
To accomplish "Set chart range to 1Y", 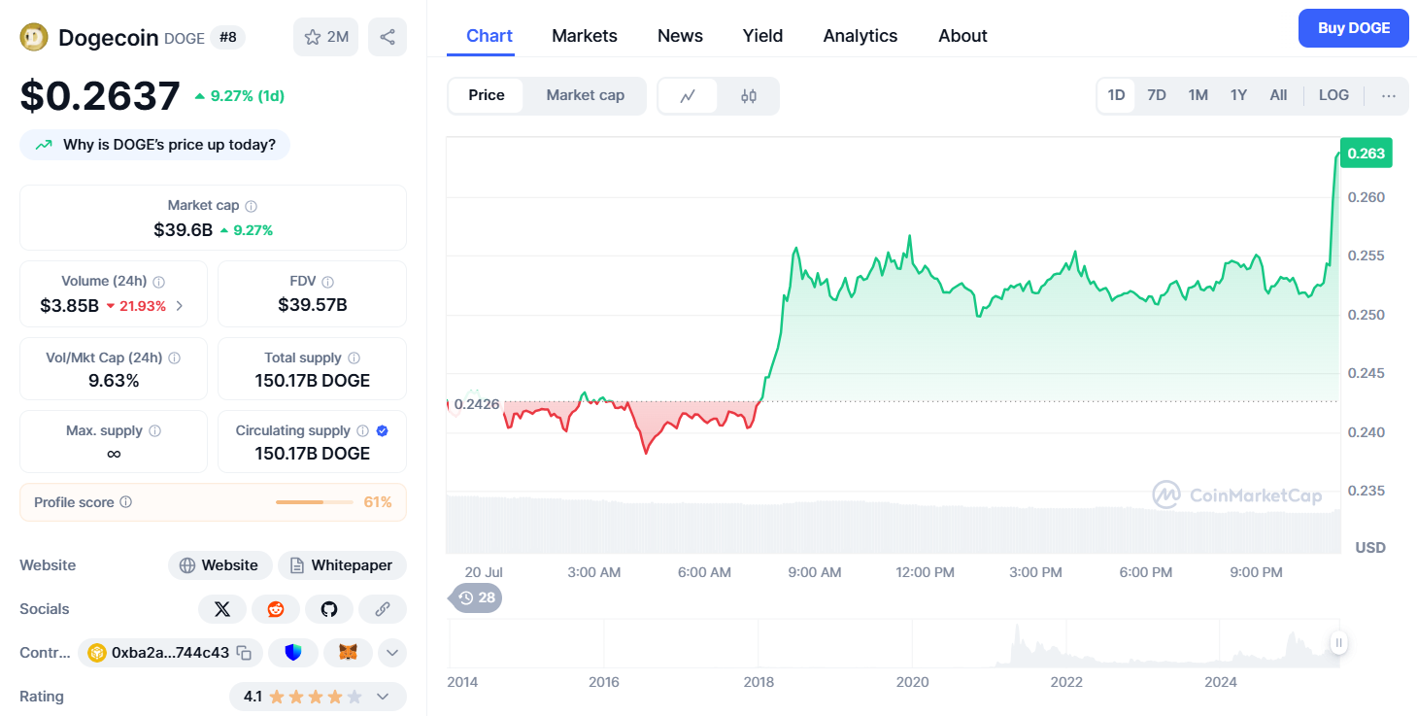I will pyautogui.click(x=1238, y=95).
